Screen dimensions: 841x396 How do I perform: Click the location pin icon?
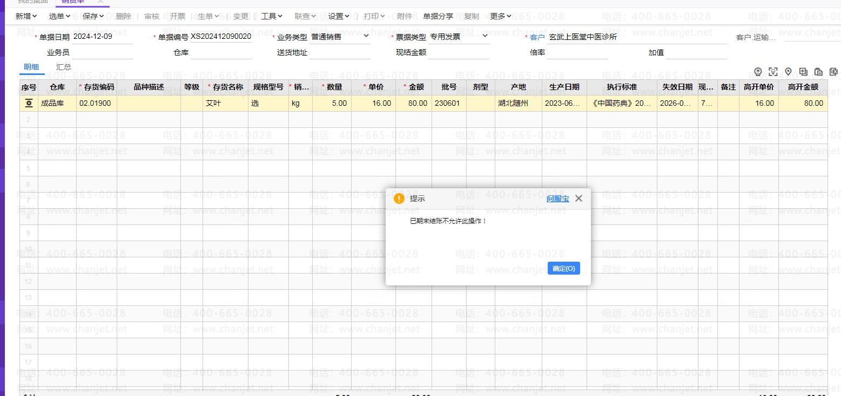(788, 72)
